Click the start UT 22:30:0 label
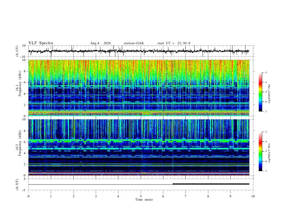 [x=174, y=43]
